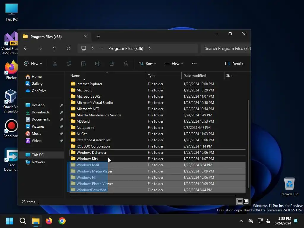
Task: Switch to large thumbnails view icon
Action: tap(246, 202)
